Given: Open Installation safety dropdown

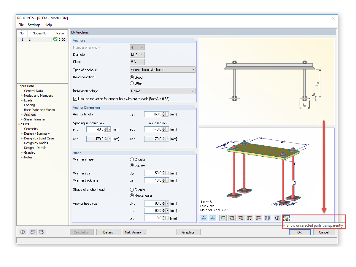Looking at the screenshot, I should point(163,91).
